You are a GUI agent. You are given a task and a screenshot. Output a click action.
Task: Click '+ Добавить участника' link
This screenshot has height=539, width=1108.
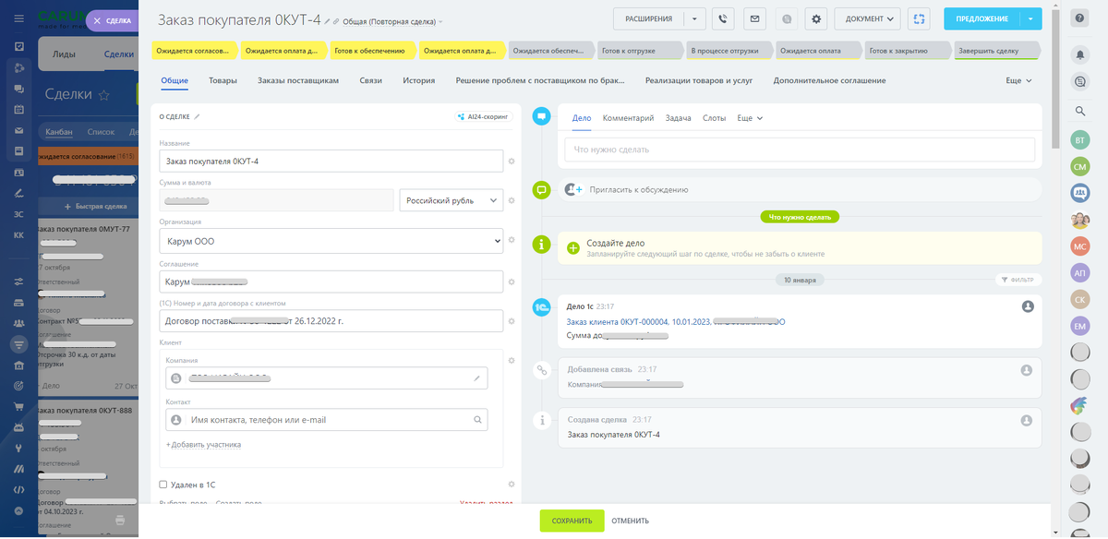coord(203,444)
